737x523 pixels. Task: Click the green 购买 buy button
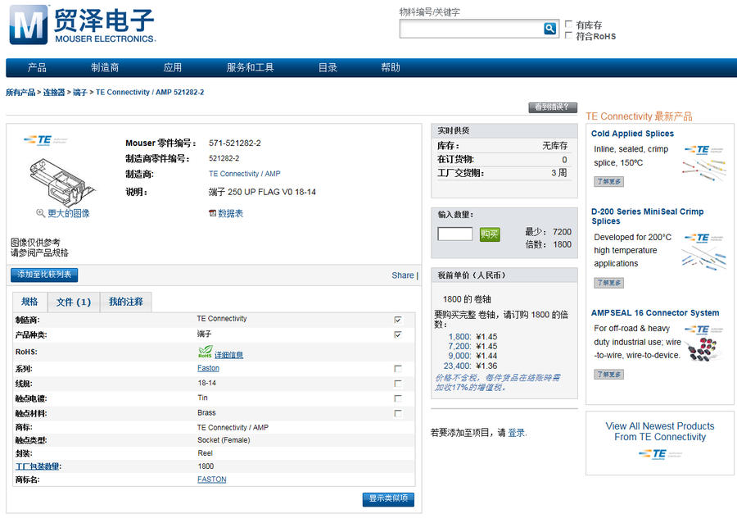coord(490,234)
